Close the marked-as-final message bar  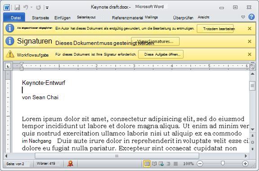tap(250, 29)
